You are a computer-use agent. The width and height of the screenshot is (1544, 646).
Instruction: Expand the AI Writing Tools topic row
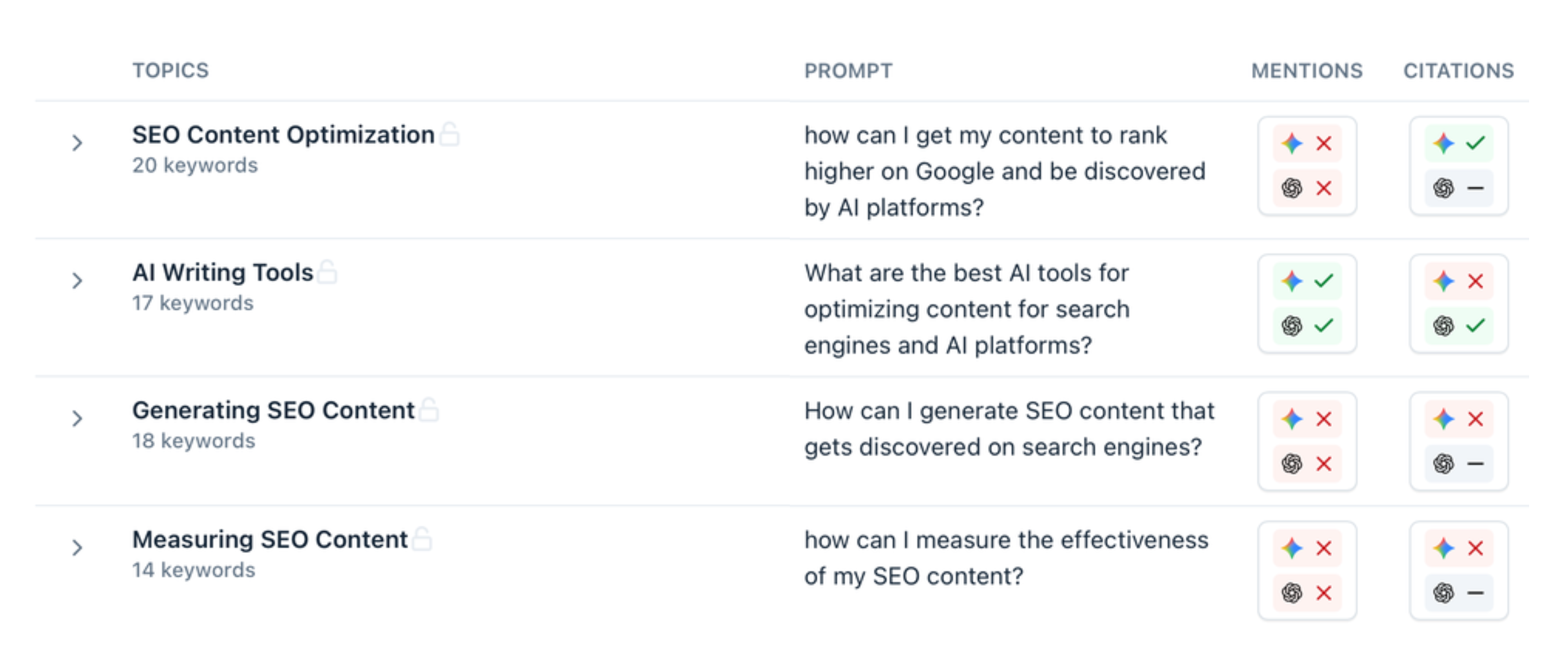77,281
